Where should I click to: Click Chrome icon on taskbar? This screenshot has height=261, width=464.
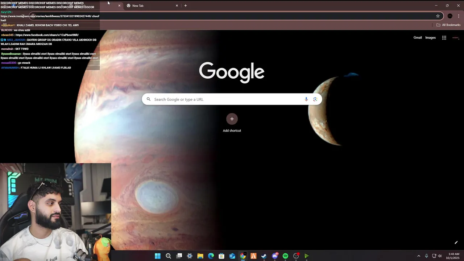pyautogui.click(x=243, y=256)
